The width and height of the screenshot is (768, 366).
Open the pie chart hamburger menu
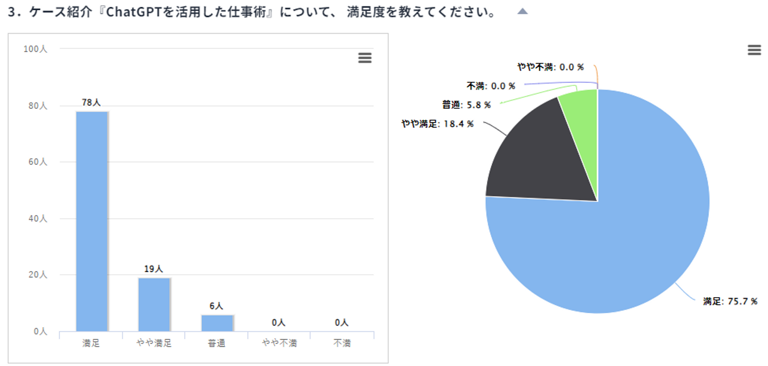pos(754,50)
